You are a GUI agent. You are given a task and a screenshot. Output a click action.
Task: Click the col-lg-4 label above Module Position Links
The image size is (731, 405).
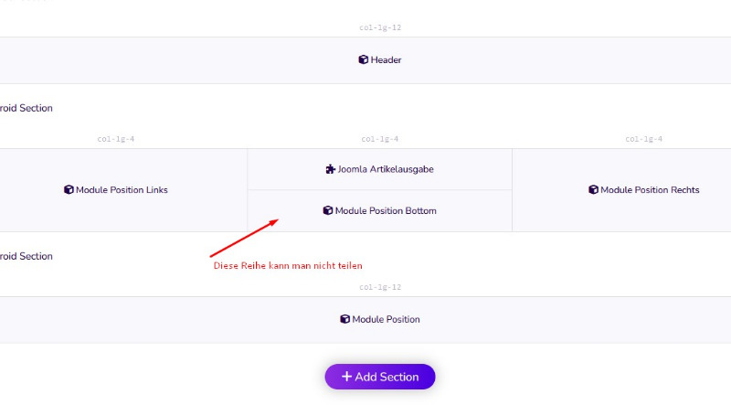click(x=116, y=139)
